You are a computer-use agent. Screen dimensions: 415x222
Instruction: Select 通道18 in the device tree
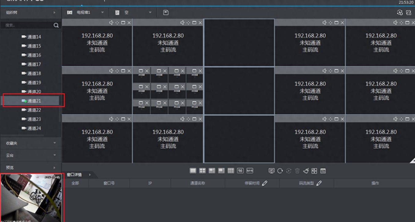[34, 73]
